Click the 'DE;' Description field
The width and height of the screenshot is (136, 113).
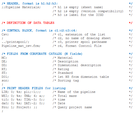(4, 61)
